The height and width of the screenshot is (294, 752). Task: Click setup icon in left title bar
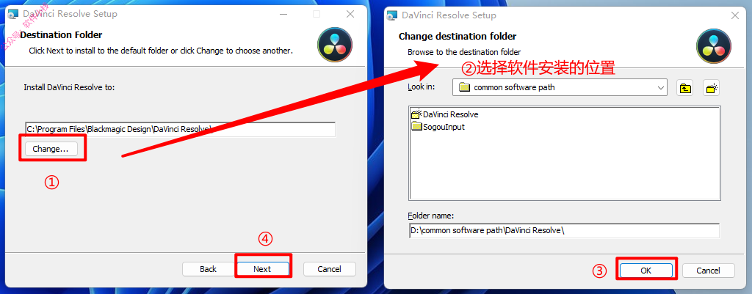15,14
